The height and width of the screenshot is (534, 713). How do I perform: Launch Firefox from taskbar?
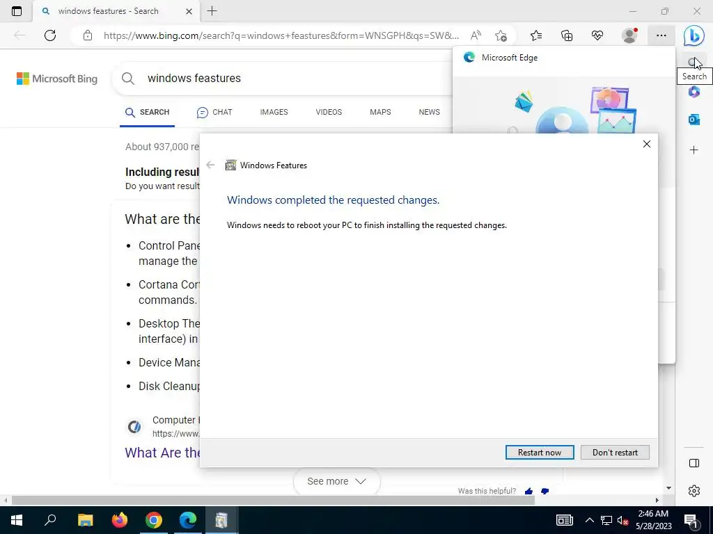tap(120, 520)
